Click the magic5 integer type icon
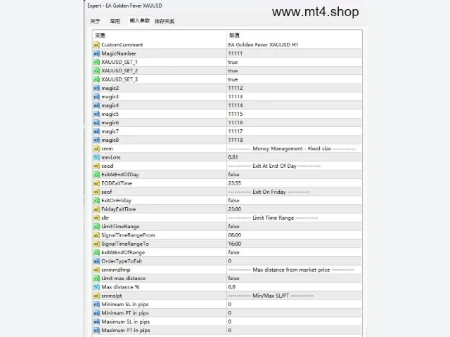The image size is (450, 337). tap(96, 114)
